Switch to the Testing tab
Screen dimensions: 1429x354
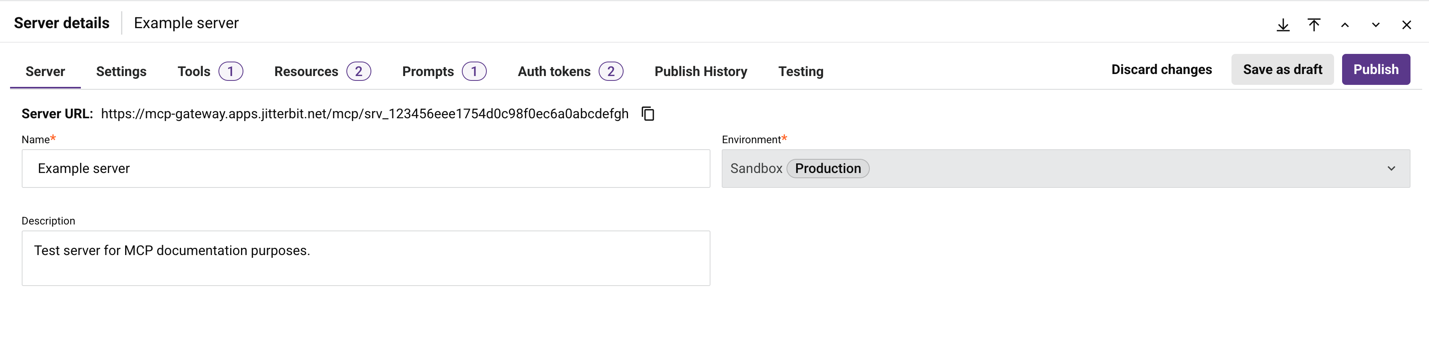pos(801,72)
